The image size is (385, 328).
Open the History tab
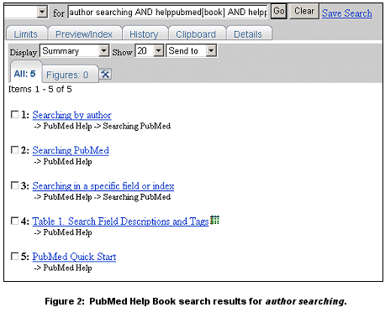145,34
